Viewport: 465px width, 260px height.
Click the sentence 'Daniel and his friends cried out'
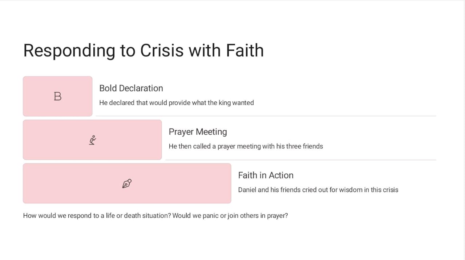318,190
